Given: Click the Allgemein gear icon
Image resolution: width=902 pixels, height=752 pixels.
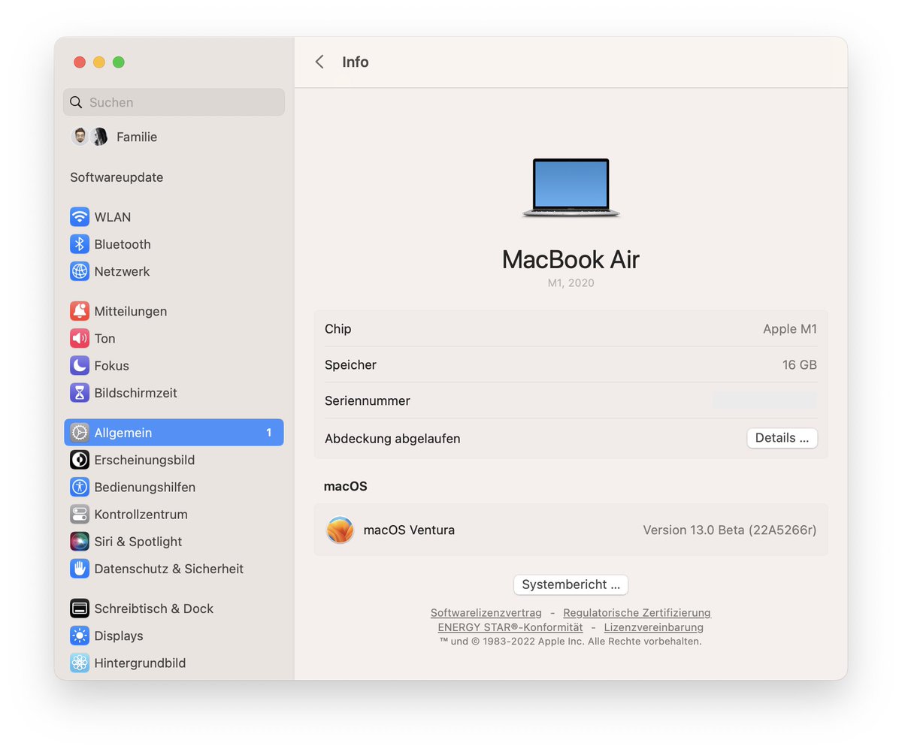Looking at the screenshot, I should click(x=80, y=433).
